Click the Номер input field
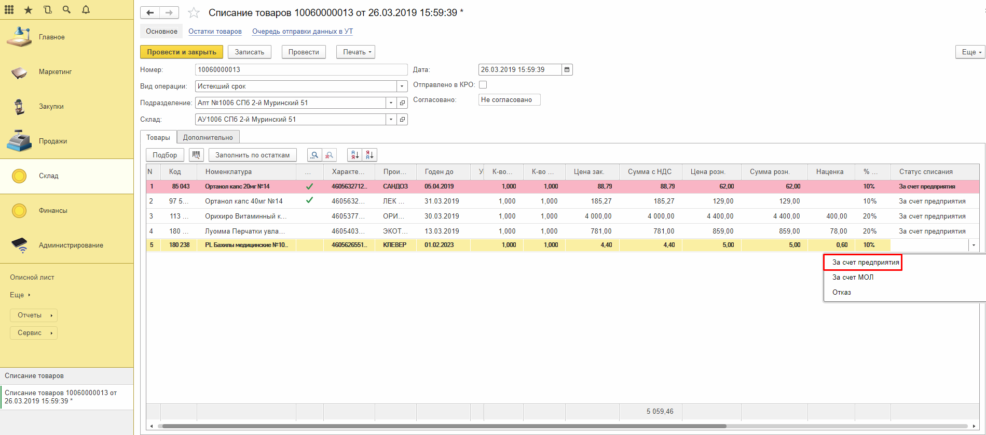Screen dimensions: 986x435 [301, 69]
